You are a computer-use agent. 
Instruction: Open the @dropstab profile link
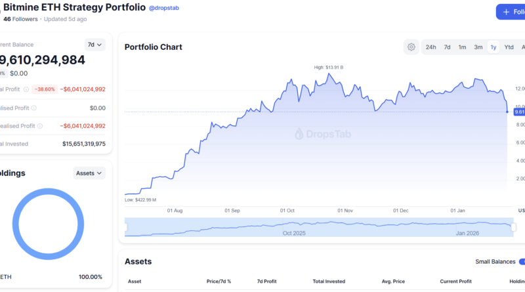tap(163, 8)
